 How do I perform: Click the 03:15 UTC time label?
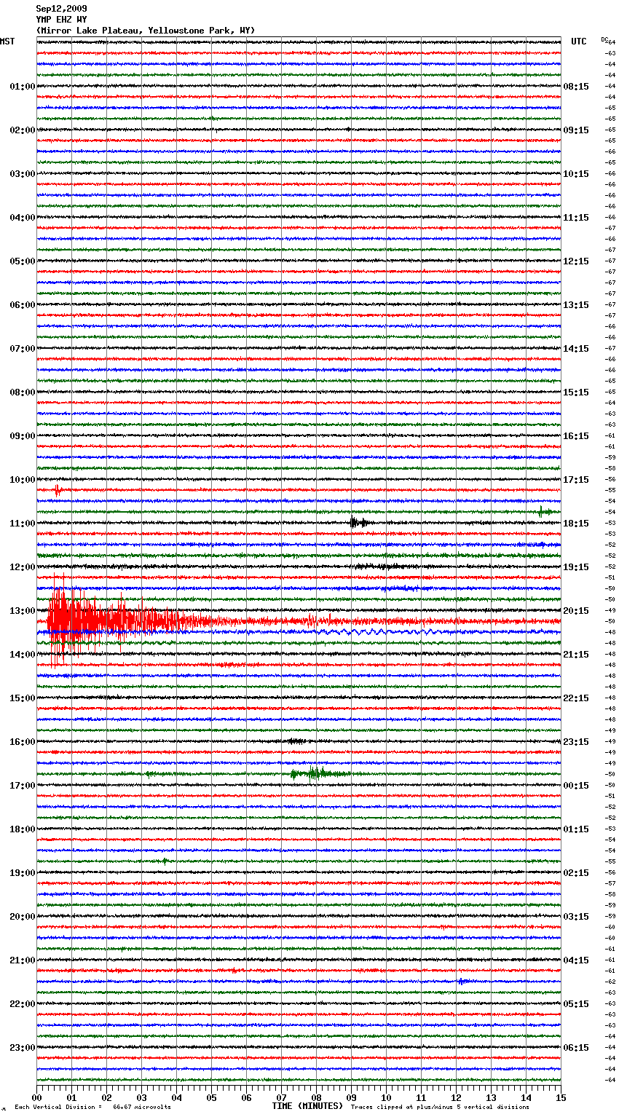(x=576, y=917)
